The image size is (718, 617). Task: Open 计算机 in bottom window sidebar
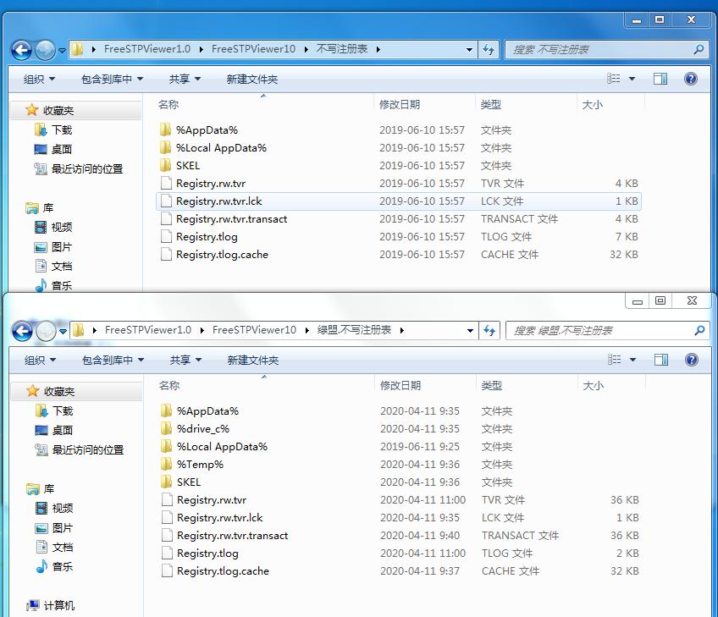point(50,605)
